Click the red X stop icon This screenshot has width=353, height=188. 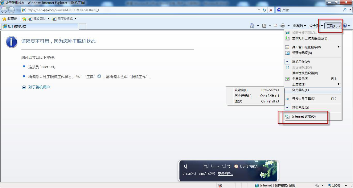[x=271, y=10]
